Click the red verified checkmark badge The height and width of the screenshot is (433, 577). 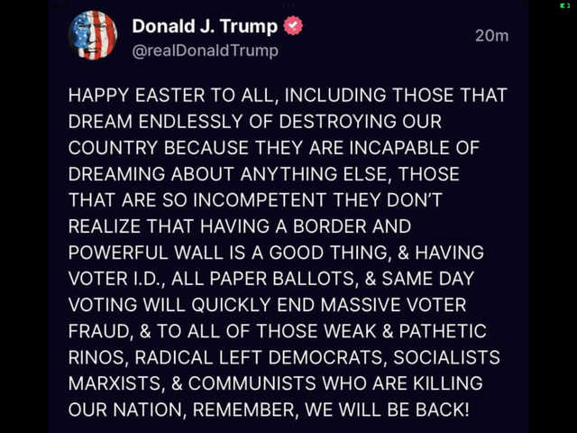(x=293, y=26)
